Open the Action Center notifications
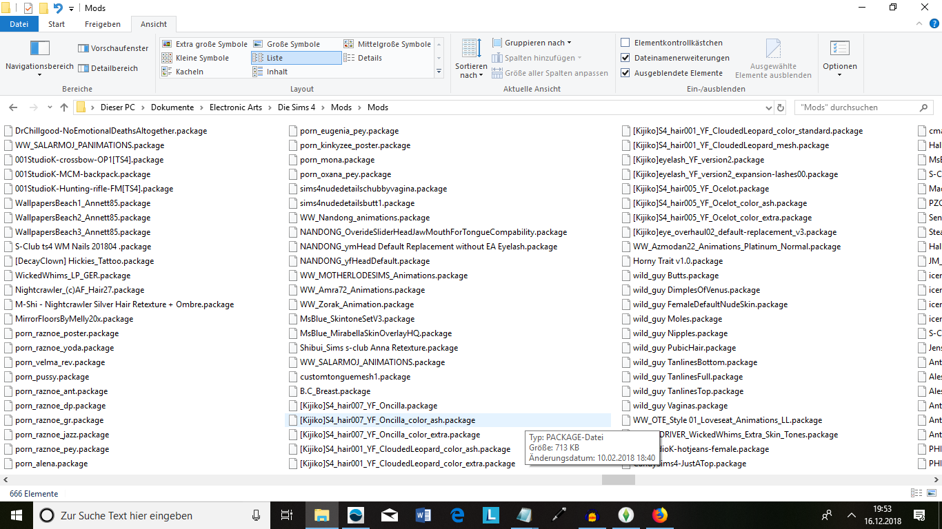This screenshot has height=529, width=942. 919,515
